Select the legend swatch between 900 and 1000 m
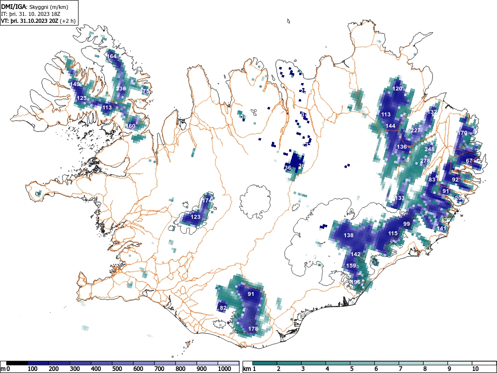 pos(207,363)
